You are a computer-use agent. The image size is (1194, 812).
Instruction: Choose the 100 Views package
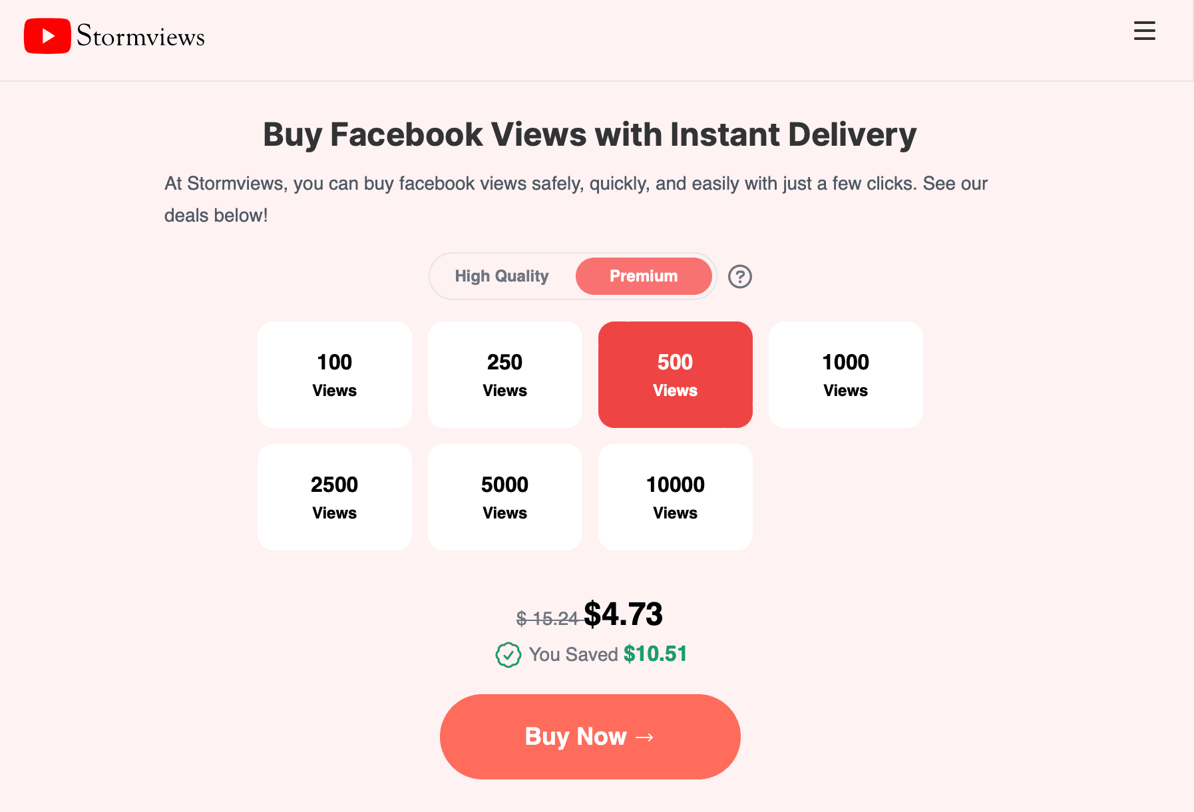click(x=335, y=375)
